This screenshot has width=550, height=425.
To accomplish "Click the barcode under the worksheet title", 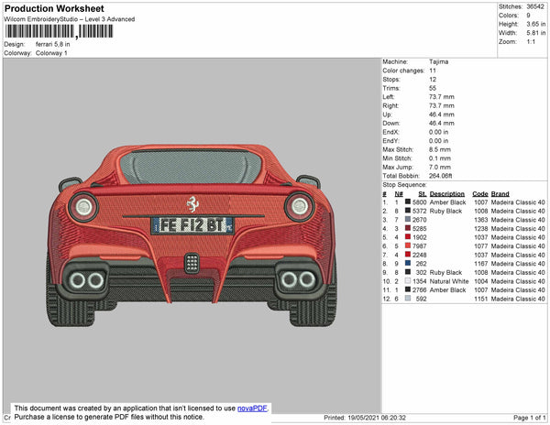I will pyautogui.click(x=59, y=31).
